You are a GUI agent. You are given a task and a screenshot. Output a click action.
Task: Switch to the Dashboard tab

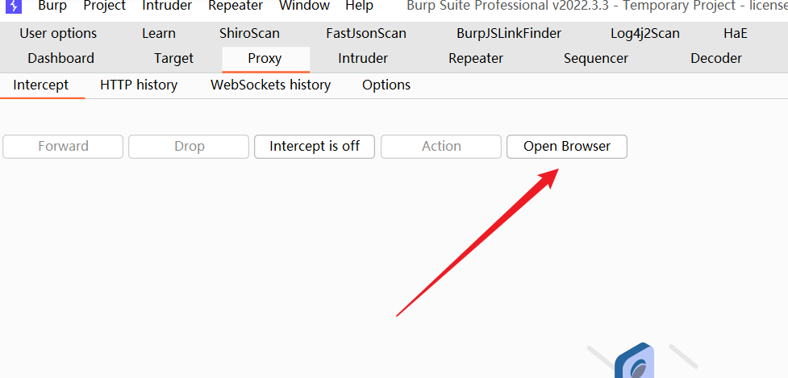[60, 59]
